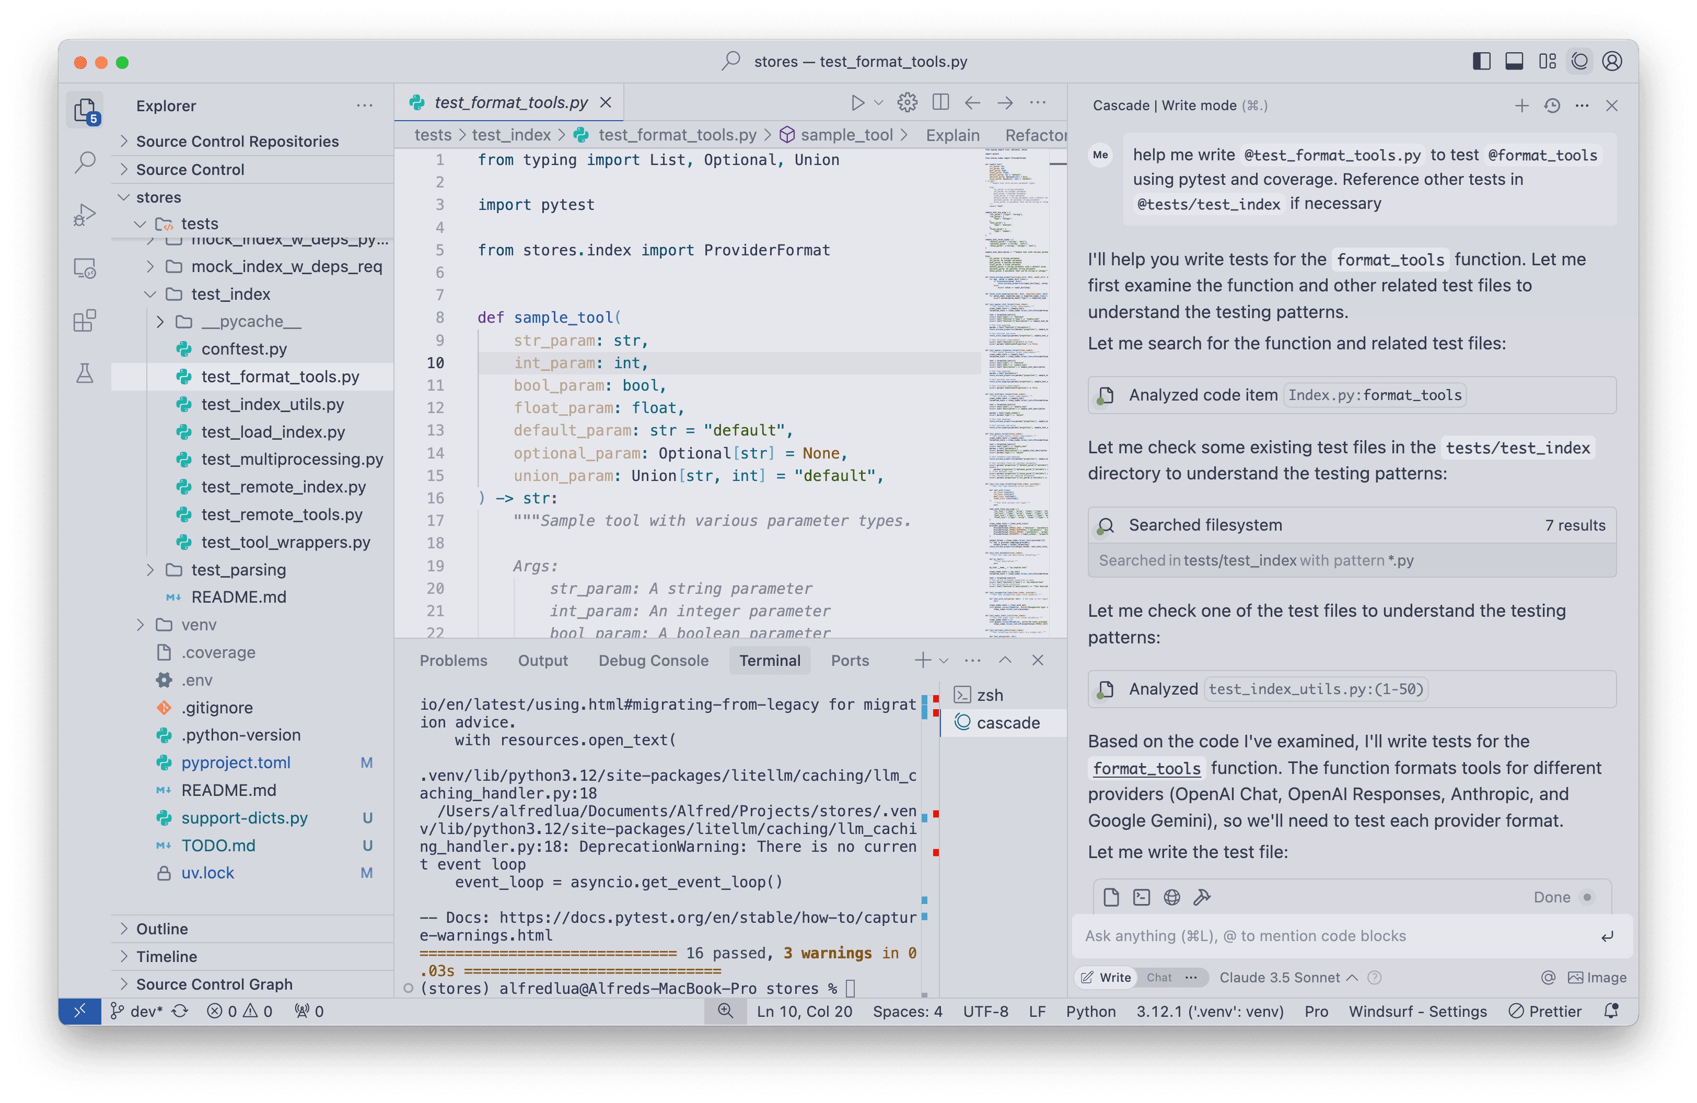This screenshot has height=1103, width=1697.
Task: Click the Cascade web globe icon
Action: coord(1172,897)
